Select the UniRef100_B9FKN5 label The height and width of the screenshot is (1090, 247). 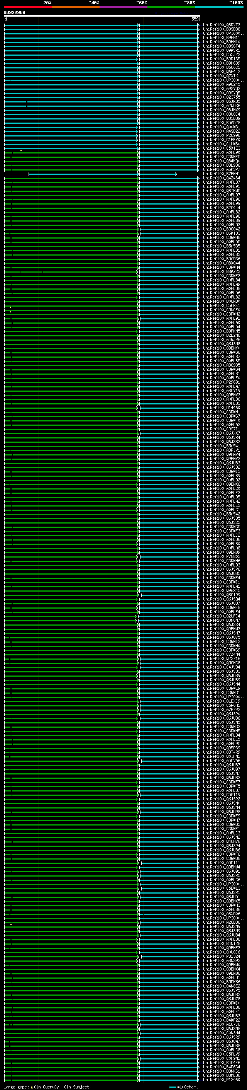[x=221, y=331]
